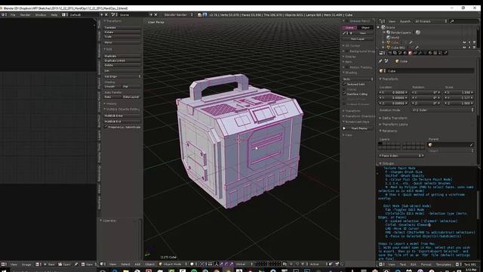
Task: Open the File menu
Action: pos(13,15)
